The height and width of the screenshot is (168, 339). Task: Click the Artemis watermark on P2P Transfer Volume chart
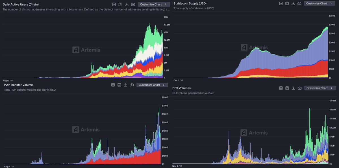86,130
